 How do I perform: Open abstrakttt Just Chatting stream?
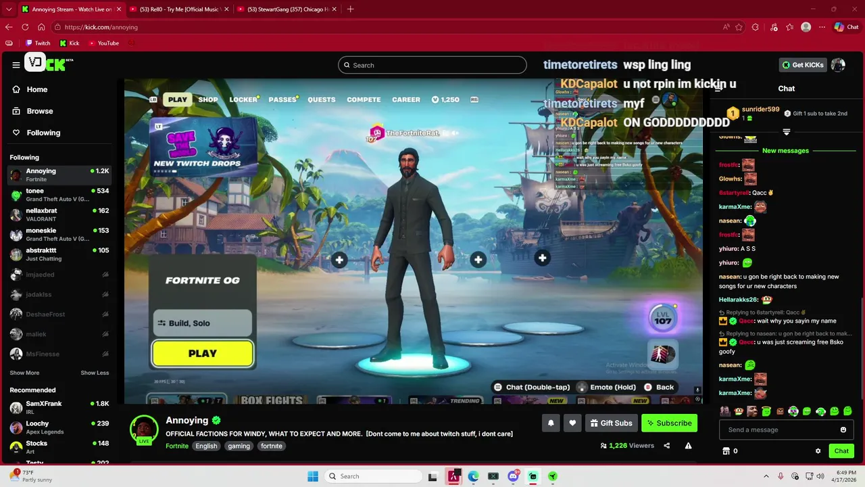59,254
